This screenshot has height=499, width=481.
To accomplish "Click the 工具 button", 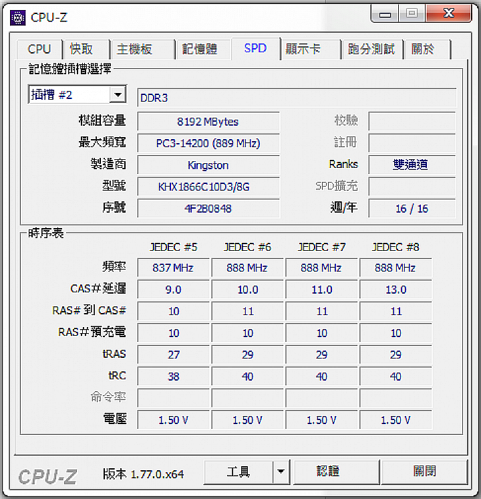I will click(x=238, y=472).
